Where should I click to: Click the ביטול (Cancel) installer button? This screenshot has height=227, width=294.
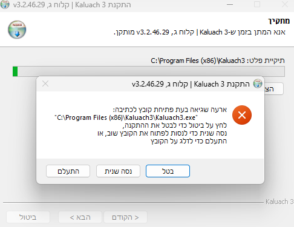(28, 217)
